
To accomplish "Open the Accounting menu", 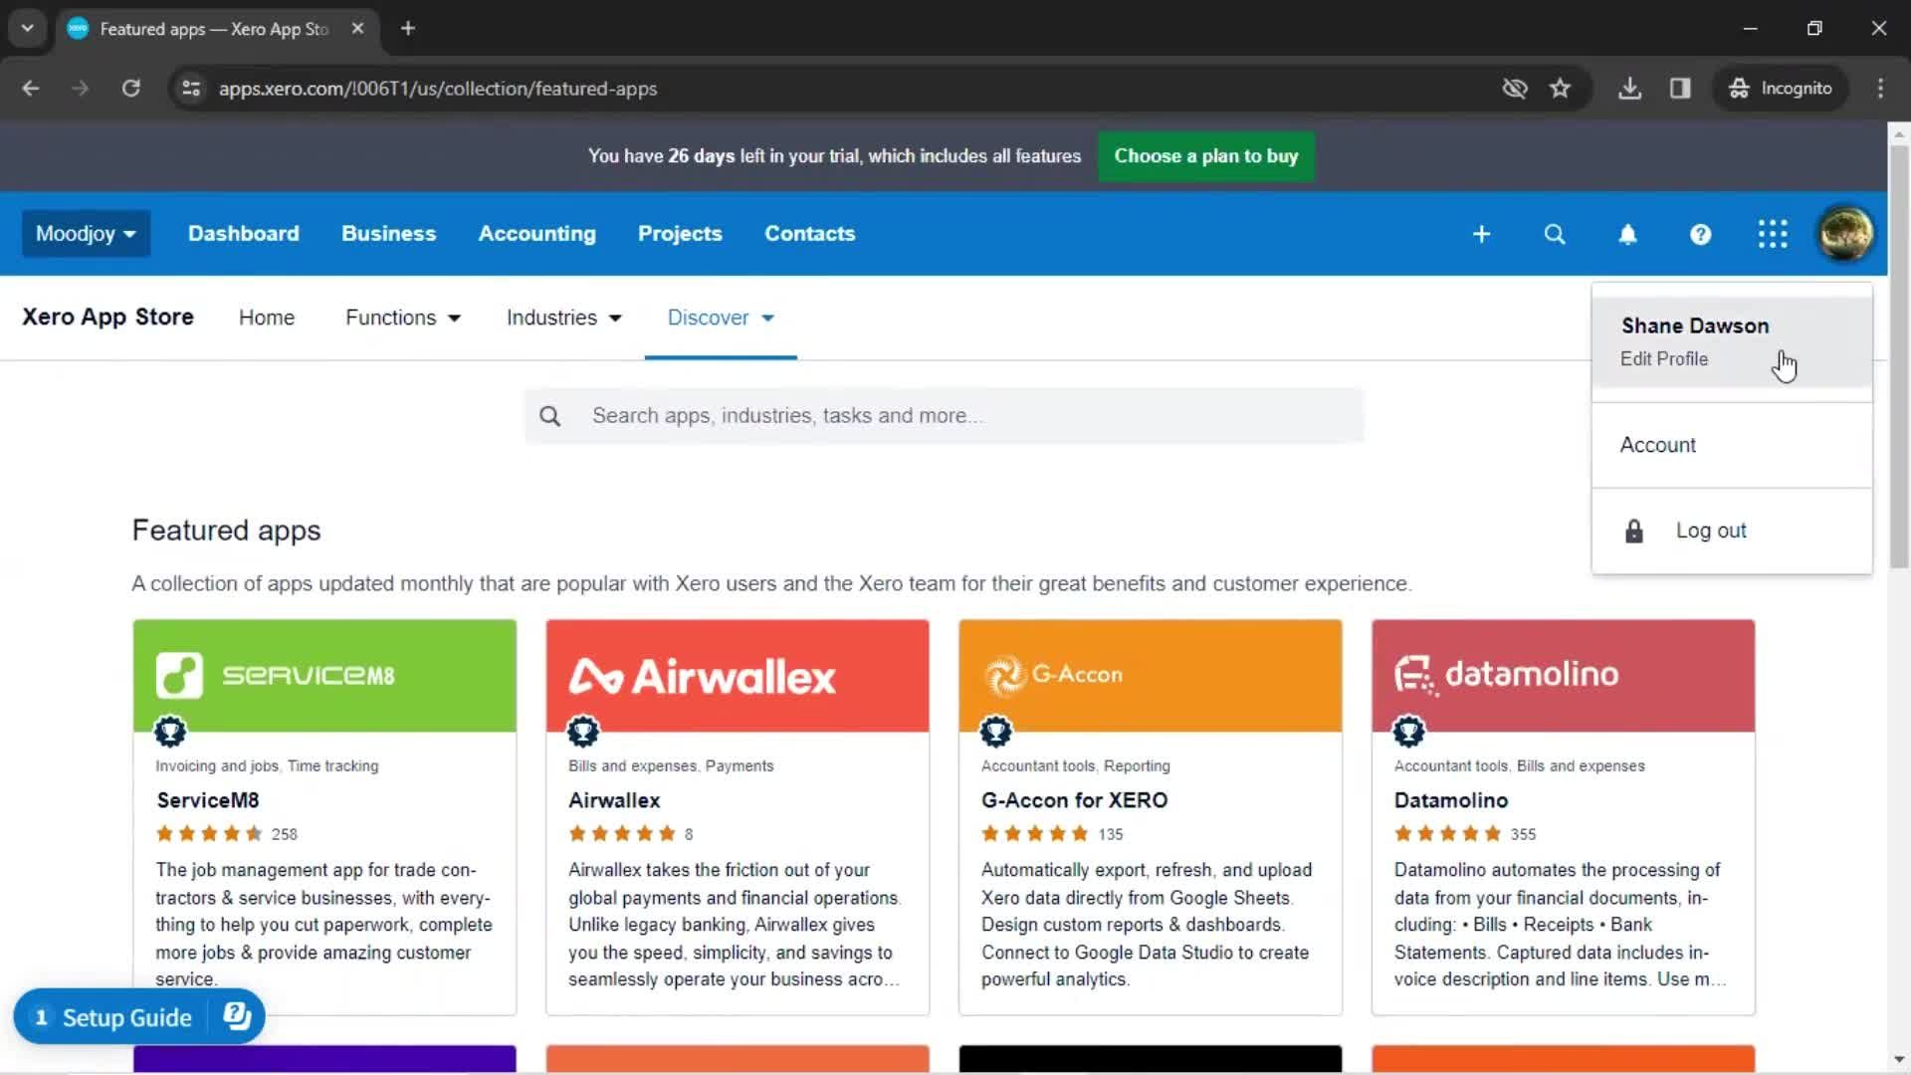I will pos(536,234).
